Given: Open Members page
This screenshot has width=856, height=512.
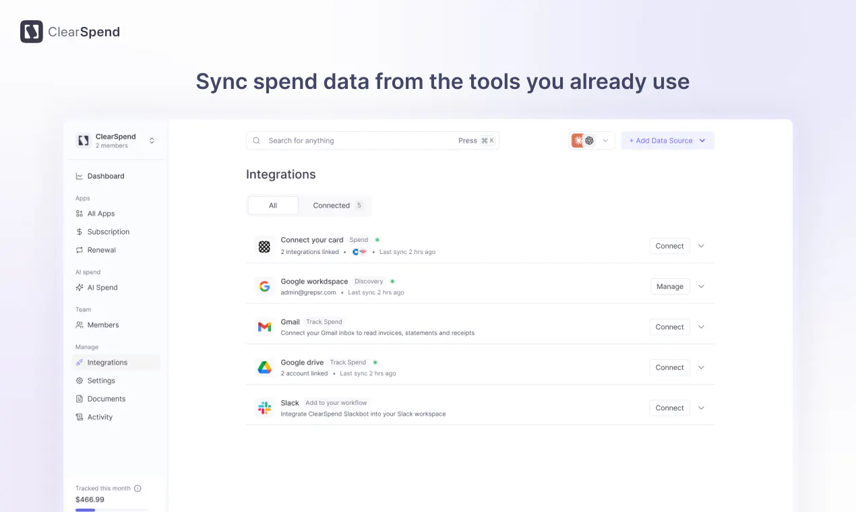Looking at the screenshot, I should pyautogui.click(x=103, y=325).
